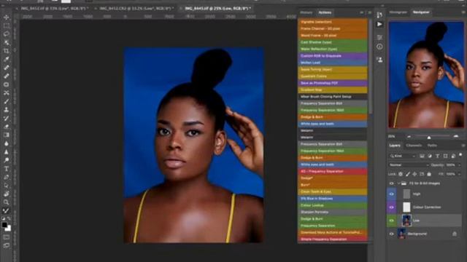Filter layers by type layers icon

click(x=438, y=156)
